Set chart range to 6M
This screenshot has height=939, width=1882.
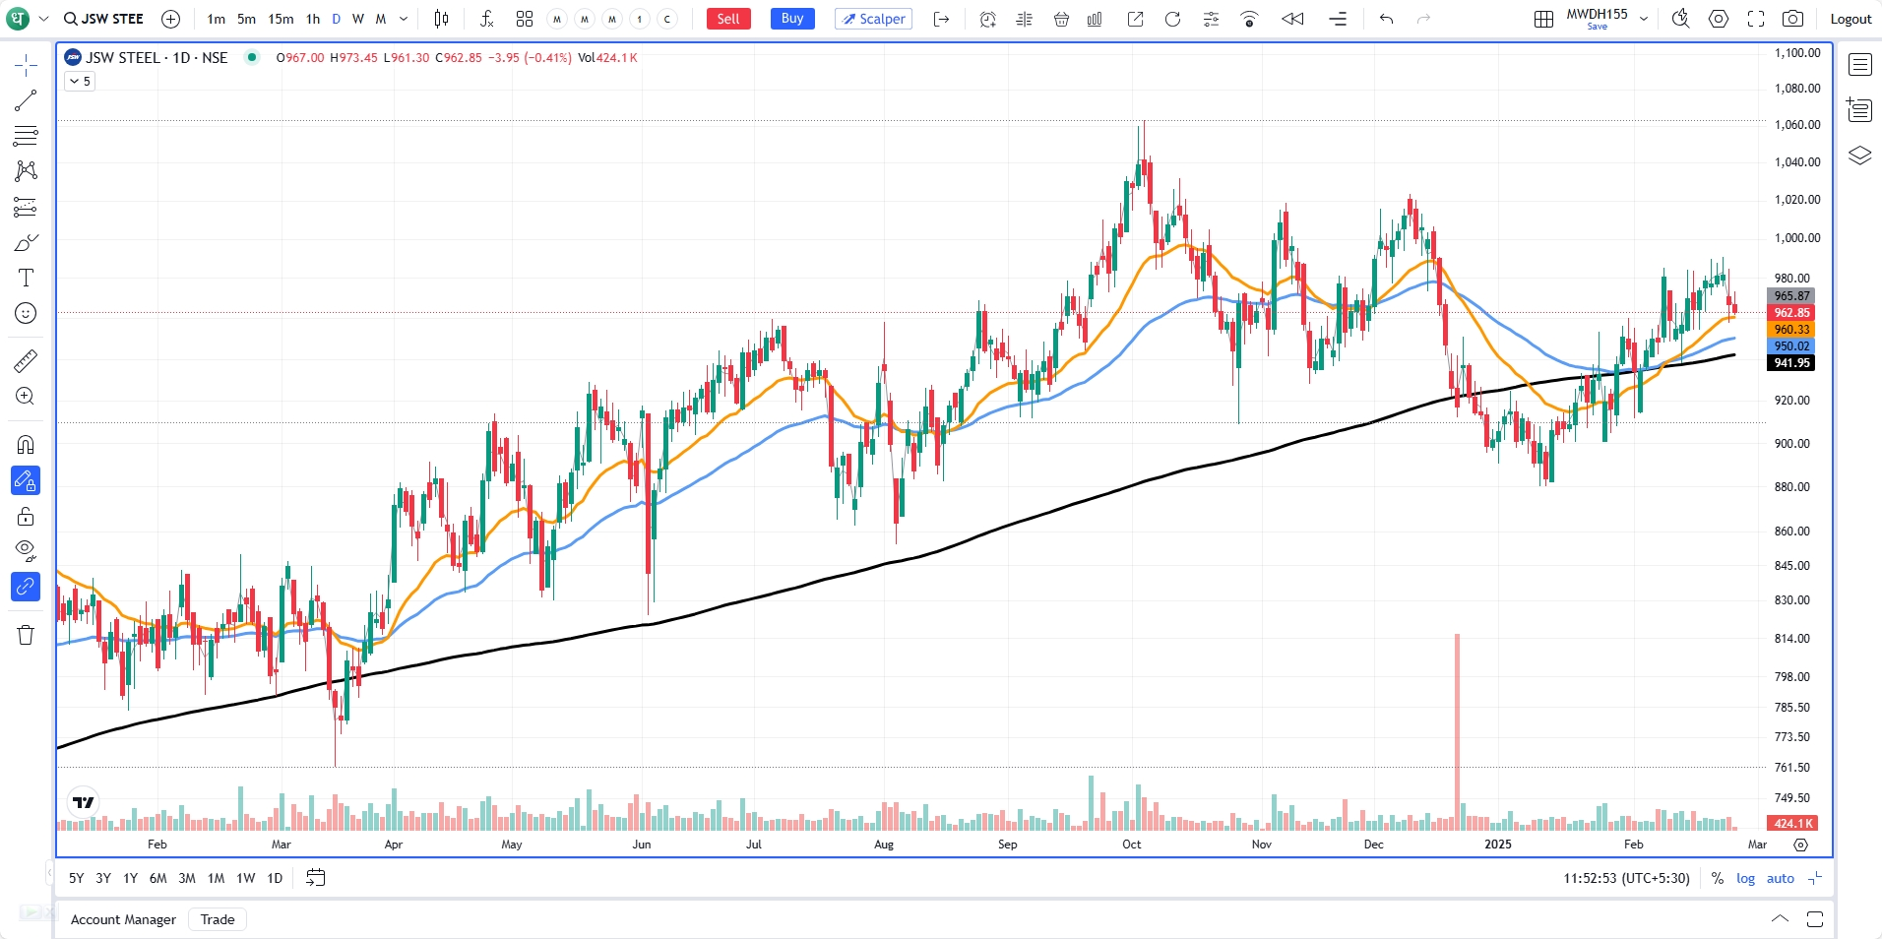(x=157, y=878)
